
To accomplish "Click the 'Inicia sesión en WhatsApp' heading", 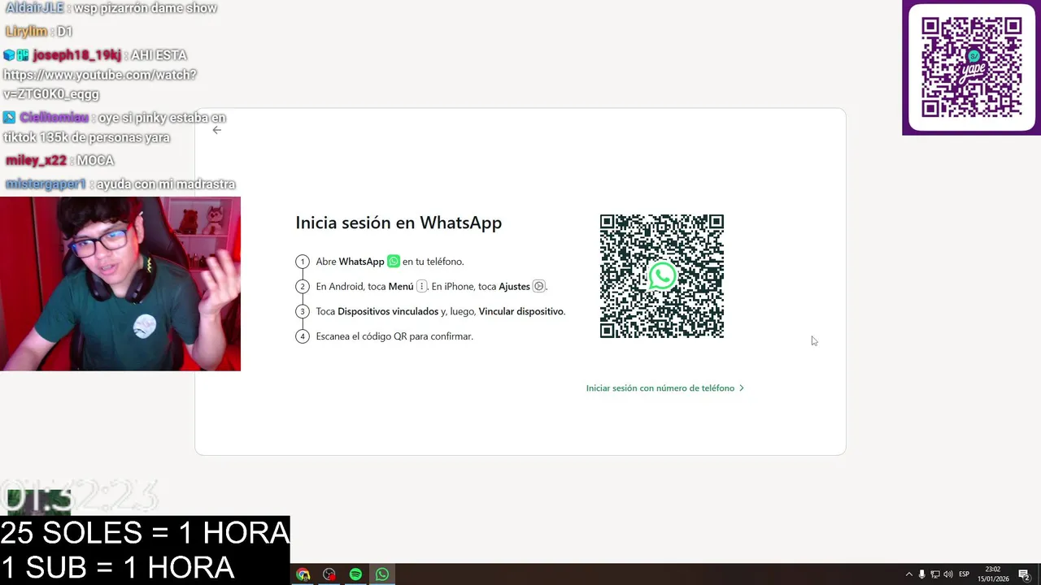I will point(399,223).
